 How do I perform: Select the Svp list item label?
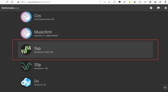pyautogui.click(x=37, y=48)
